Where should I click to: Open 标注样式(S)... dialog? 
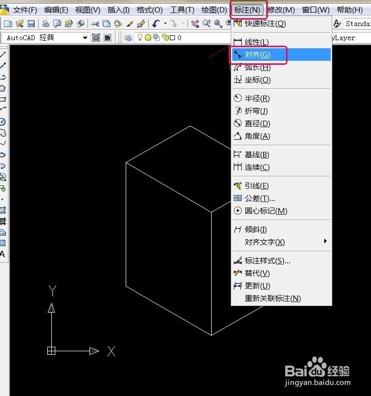pos(282,261)
